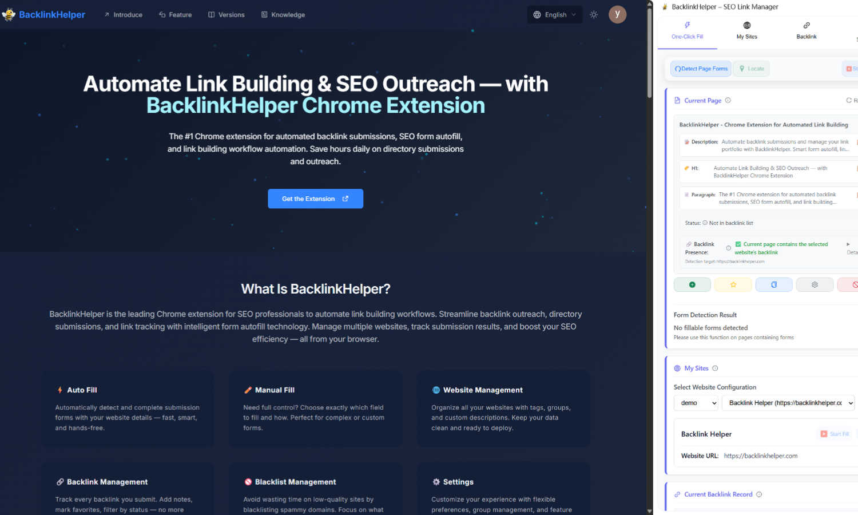Click the info icon beside Current Page
This screenshot has height=515, width=858.
(728, 100)
